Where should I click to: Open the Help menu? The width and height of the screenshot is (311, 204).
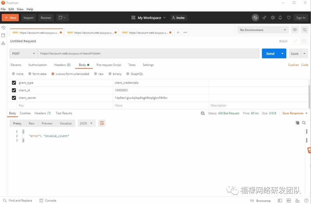(x=30, y=9)
